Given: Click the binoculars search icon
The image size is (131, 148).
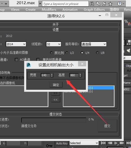Looking at the screenshot, I should (x=92, y=4).
